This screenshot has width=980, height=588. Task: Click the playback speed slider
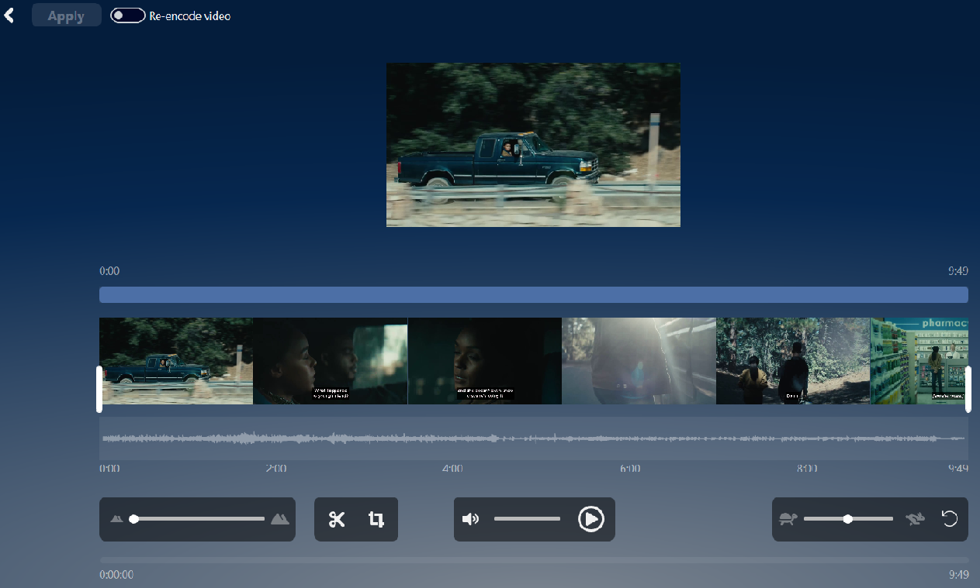(x=848, y=519)
